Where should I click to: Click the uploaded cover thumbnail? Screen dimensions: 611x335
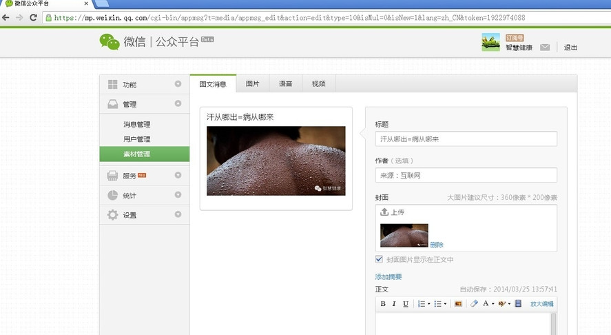click(x=404, y=235)
